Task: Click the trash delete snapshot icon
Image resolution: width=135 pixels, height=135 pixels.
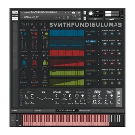Action: [x=68, y=18]
